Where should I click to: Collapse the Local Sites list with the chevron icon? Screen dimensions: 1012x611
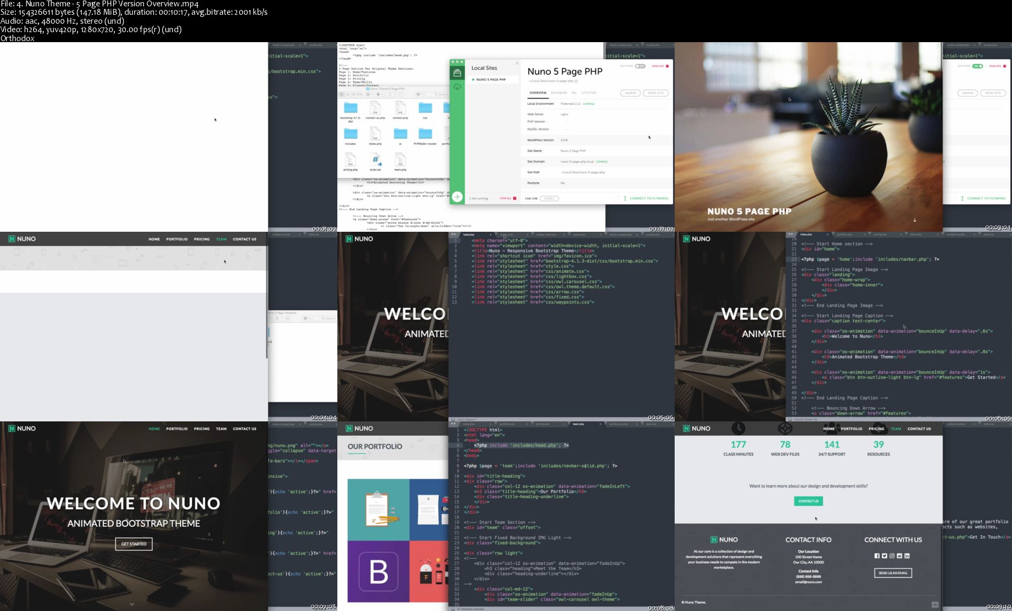click(x=517, y=63)
